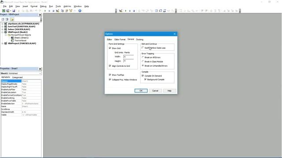282x158 pixels.
Task: Open Locals Window from Debug toolbar
Action: 156,11
